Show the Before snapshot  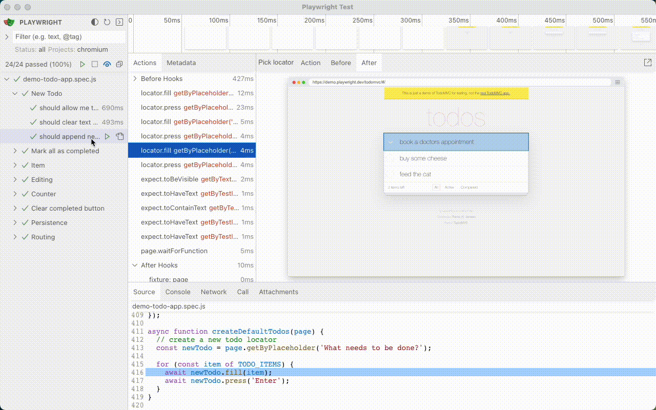point(341,63)
